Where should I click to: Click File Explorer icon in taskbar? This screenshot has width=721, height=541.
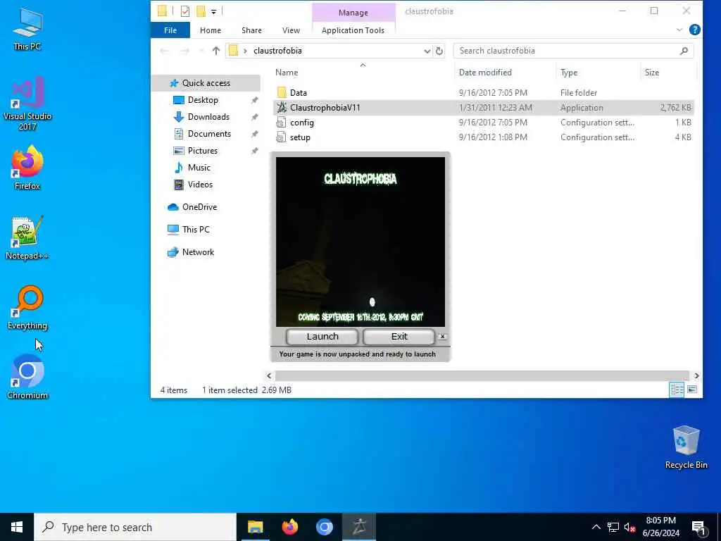(255, 527)
